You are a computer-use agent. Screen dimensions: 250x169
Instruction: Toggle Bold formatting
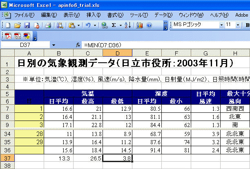coord(247,25)
